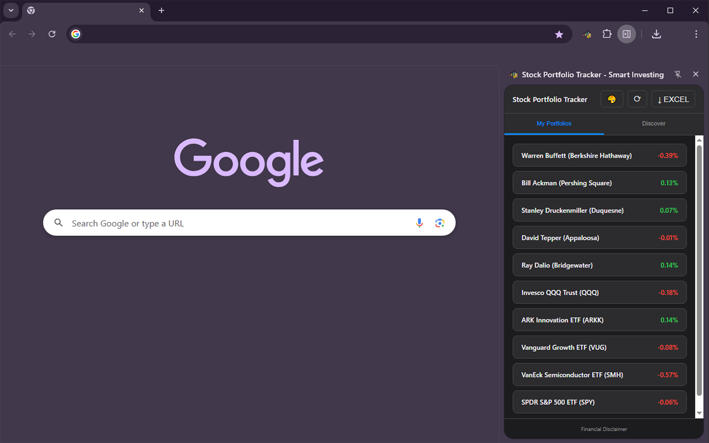Close the Chrome window

[696, 11]
